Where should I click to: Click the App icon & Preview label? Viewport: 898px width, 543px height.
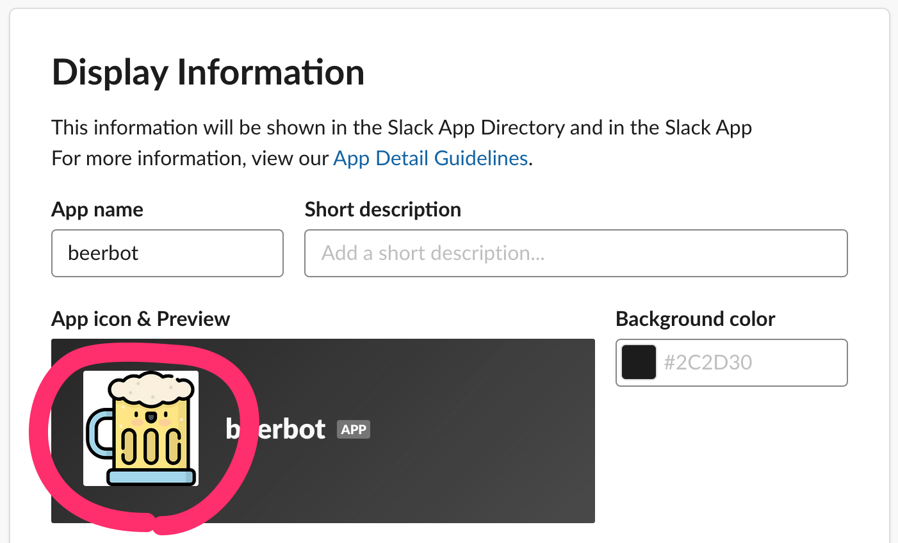click(140, 319)
